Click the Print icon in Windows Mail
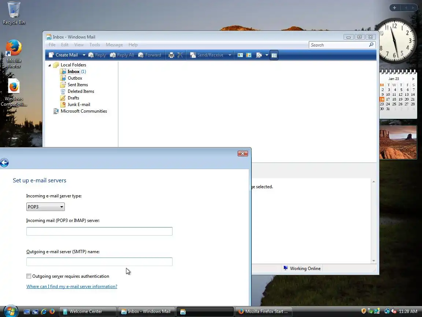Screen dimensions: 422x317 [x=171, y=55]
